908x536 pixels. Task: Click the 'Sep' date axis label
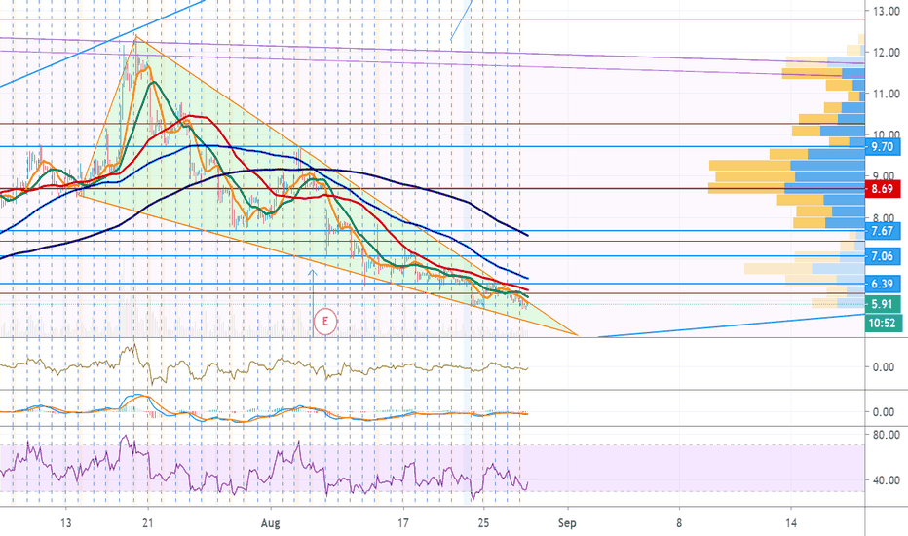tap(567, 523)
